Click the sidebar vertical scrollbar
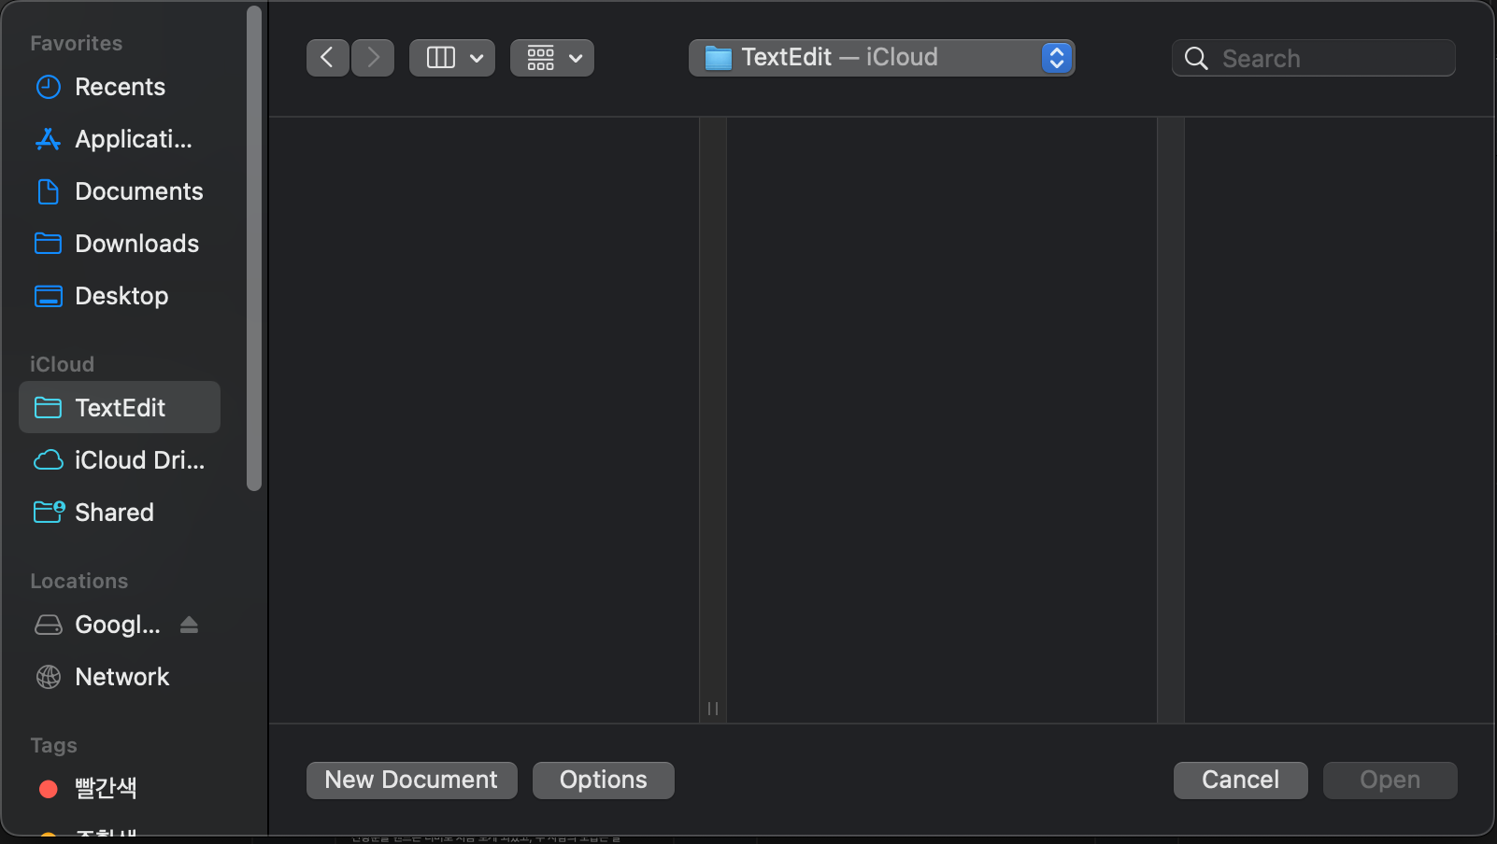Image resolution: width=1497 pixels, height=844 pixels. [x=254, y=248]
